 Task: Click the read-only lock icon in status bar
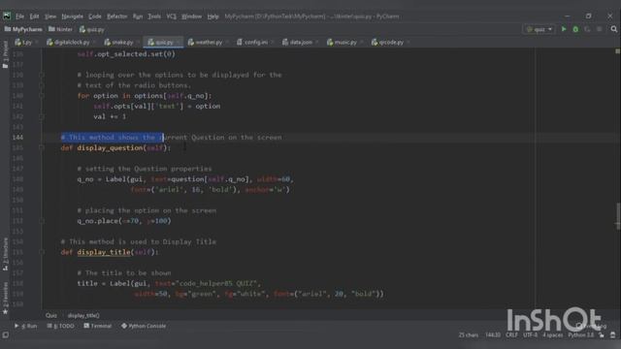pos(602,335)
